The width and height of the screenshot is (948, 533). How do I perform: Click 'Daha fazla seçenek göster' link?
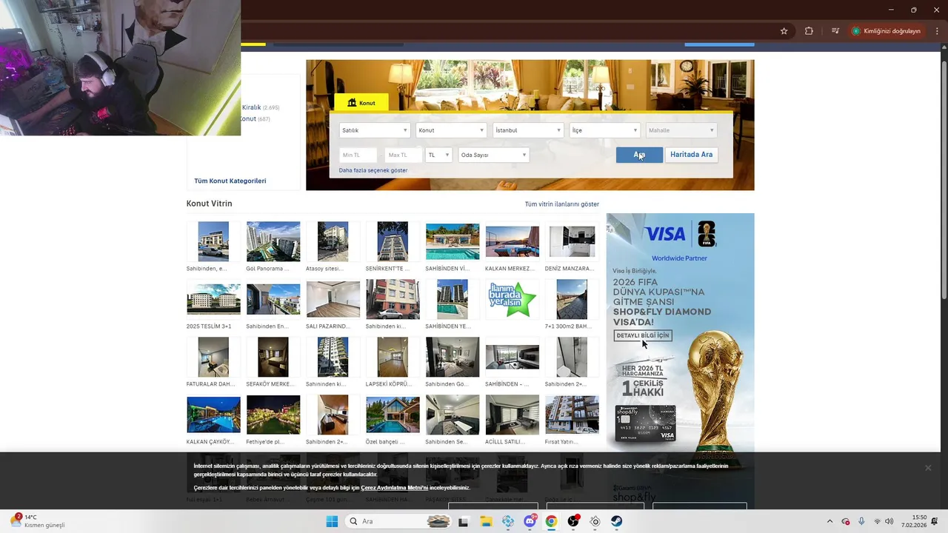click(373, 170)
